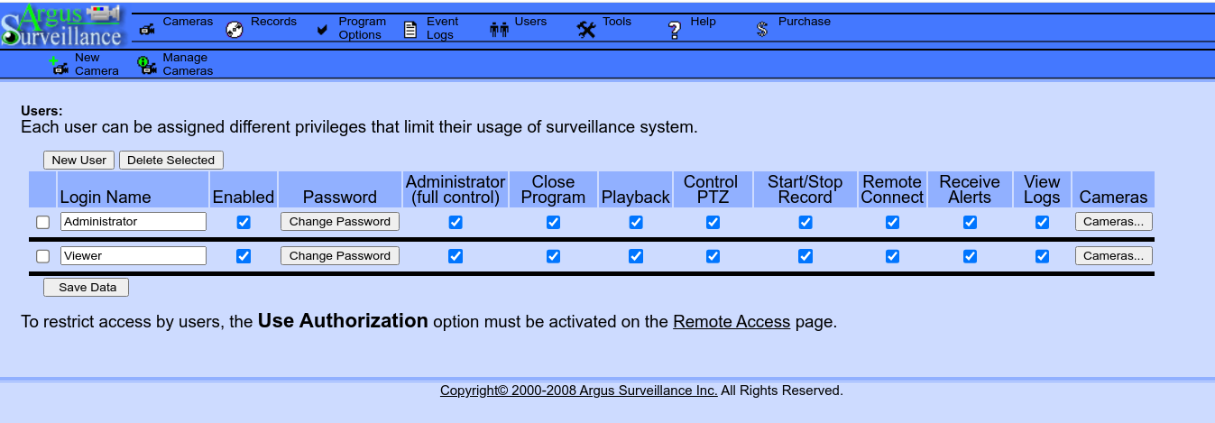The image size is (1215, 423).
Task: Click Change Password for Viewer
Action: tap(339, 256)
